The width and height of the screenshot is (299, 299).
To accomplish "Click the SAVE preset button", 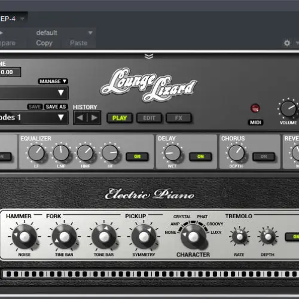I will [x=35, y=106].
